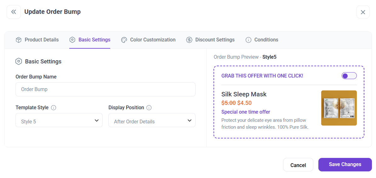Click the $4.50 discounted price
This screenshot has height=178, width=376.
[244, 103]
